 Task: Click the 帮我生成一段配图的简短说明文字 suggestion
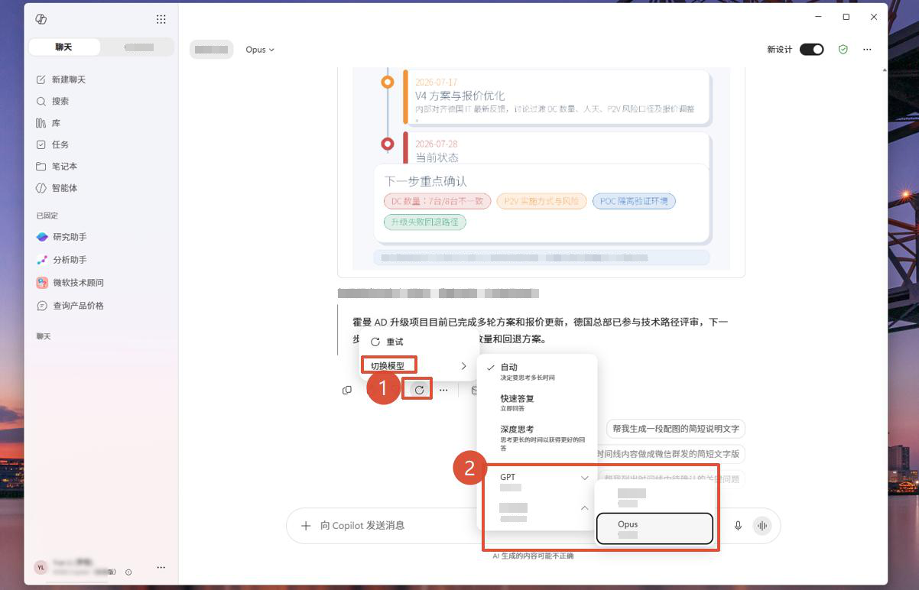tap(676, 429)
